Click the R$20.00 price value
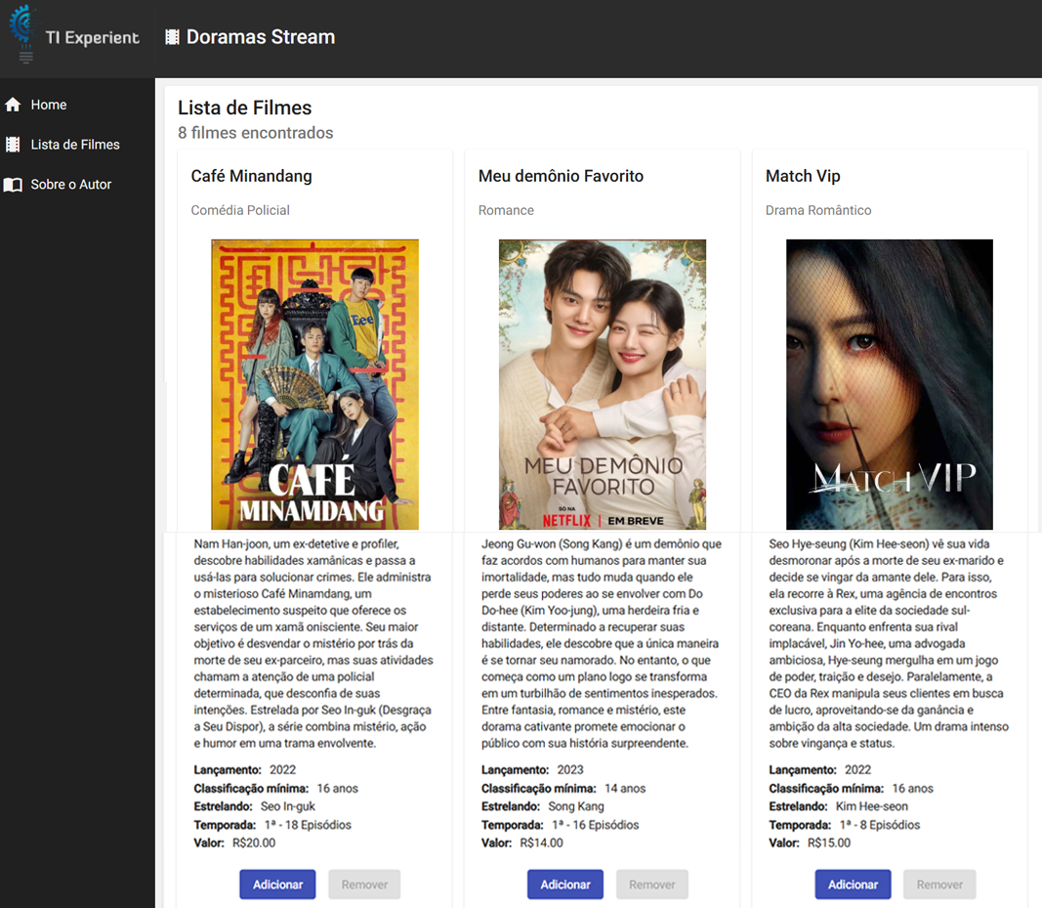This screenshot has height=908, width=1042. [254, 843]
